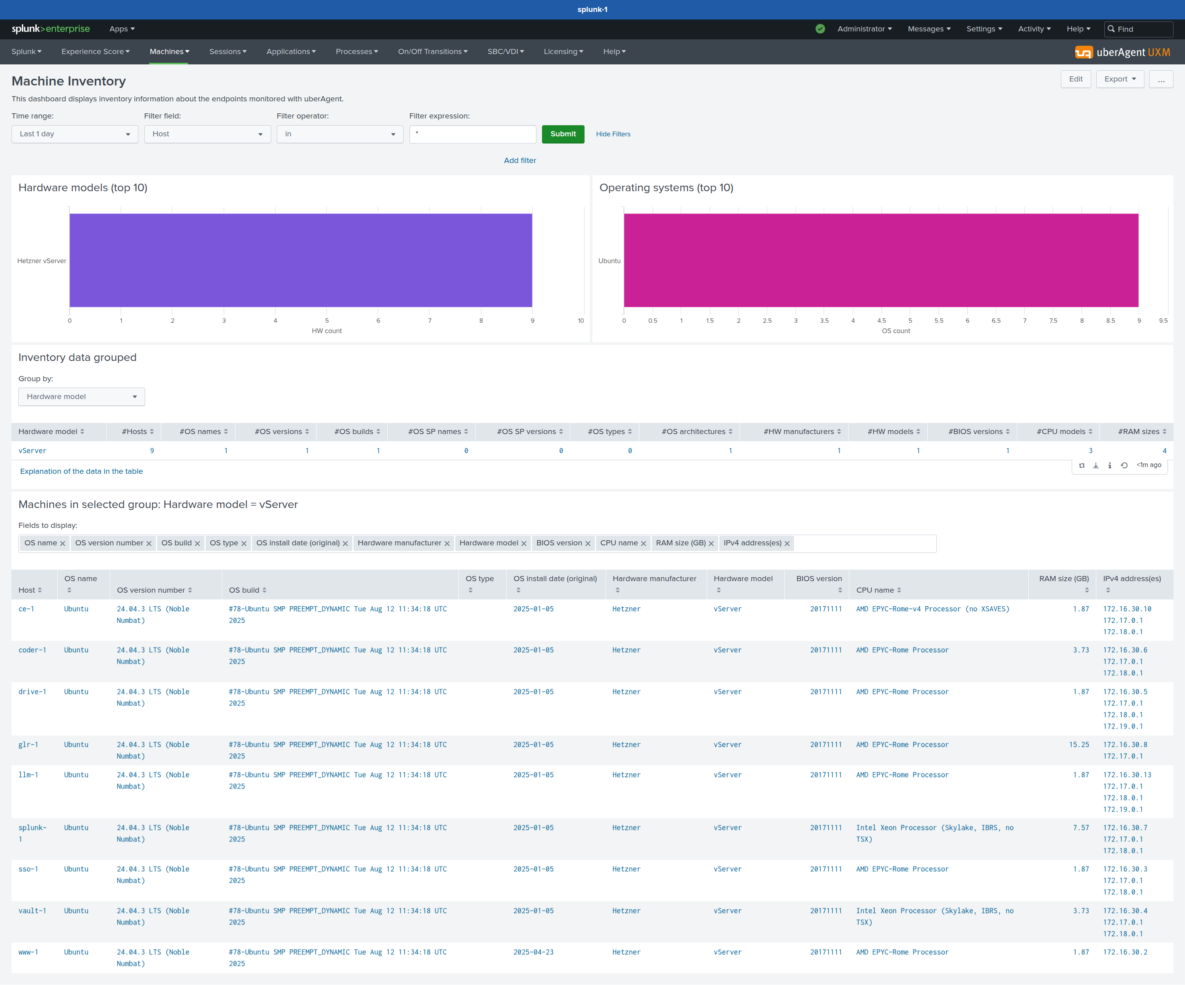Click RAM size value 15.25
1185x985 pixels.
click(1079, 745)
